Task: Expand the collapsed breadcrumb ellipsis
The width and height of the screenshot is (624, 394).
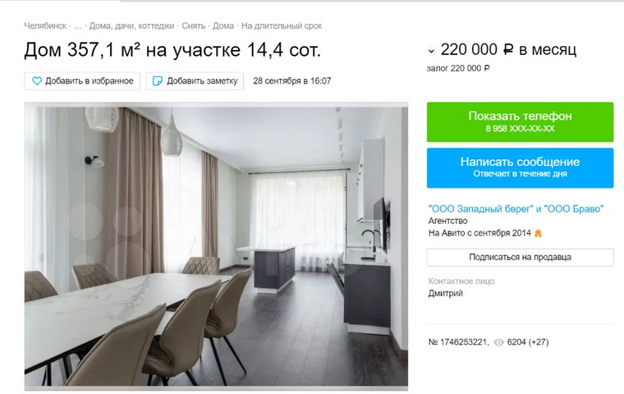Action: point(78,26)
